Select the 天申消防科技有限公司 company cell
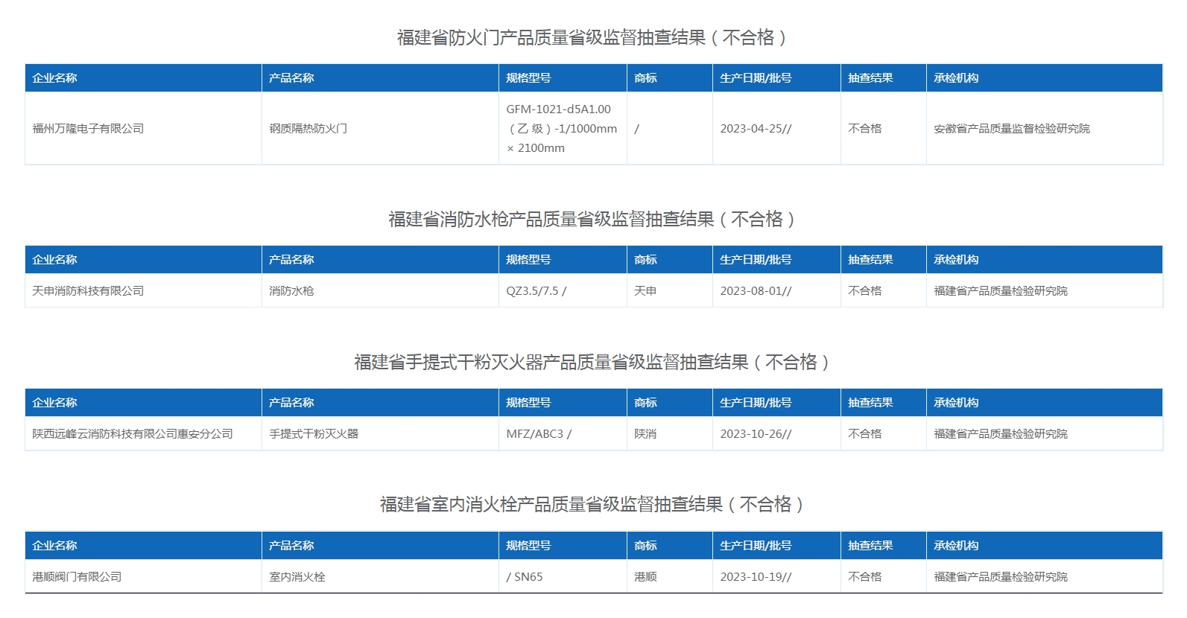Screen dimensions: 1187x618 tap(88, 291)
